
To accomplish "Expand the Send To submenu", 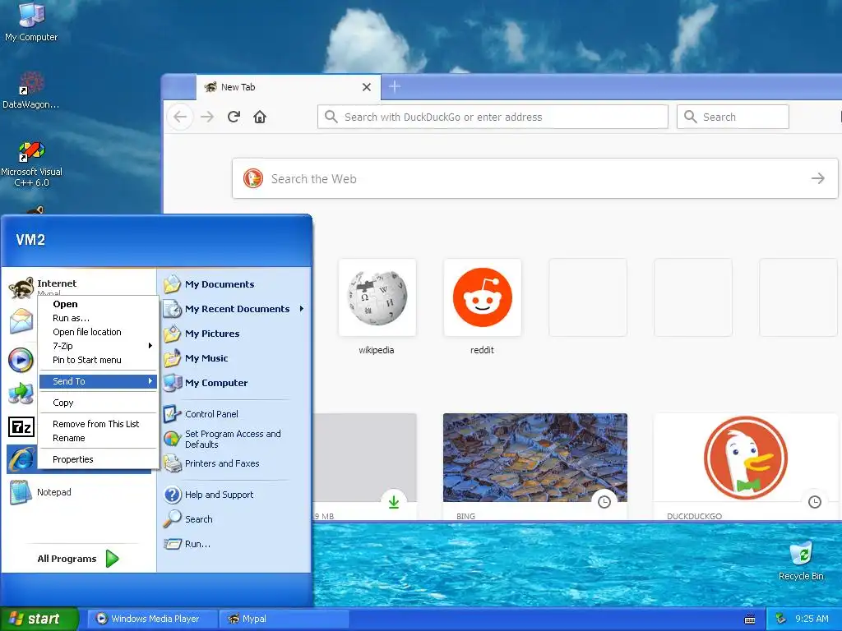I will click(x=99, y=381).
